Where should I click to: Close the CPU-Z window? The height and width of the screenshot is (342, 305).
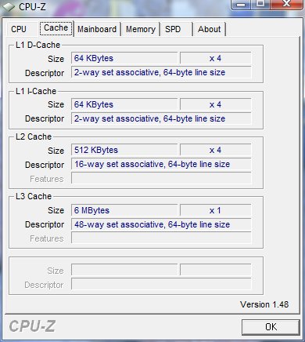point(287,4)
